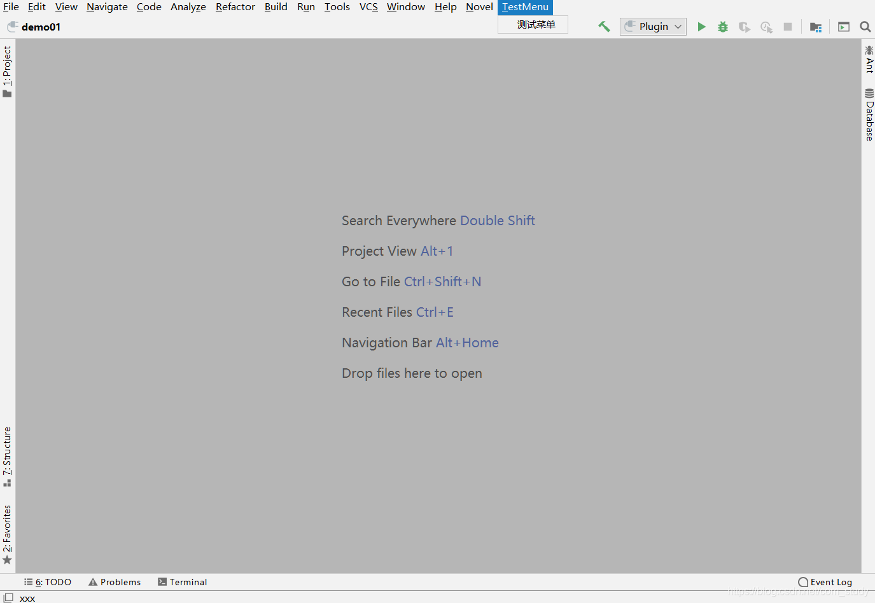This screenshot has width=875, height=603.
Task: Open the Help menu
Action: [445, 7]
